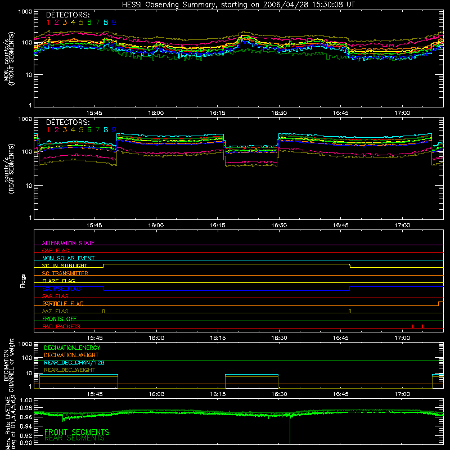
Task: Click the 'PARTICLE FLAG' label
Action: (x=63, y=304)
